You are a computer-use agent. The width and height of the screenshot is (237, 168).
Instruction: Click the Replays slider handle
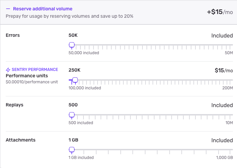tap(72, 115)
